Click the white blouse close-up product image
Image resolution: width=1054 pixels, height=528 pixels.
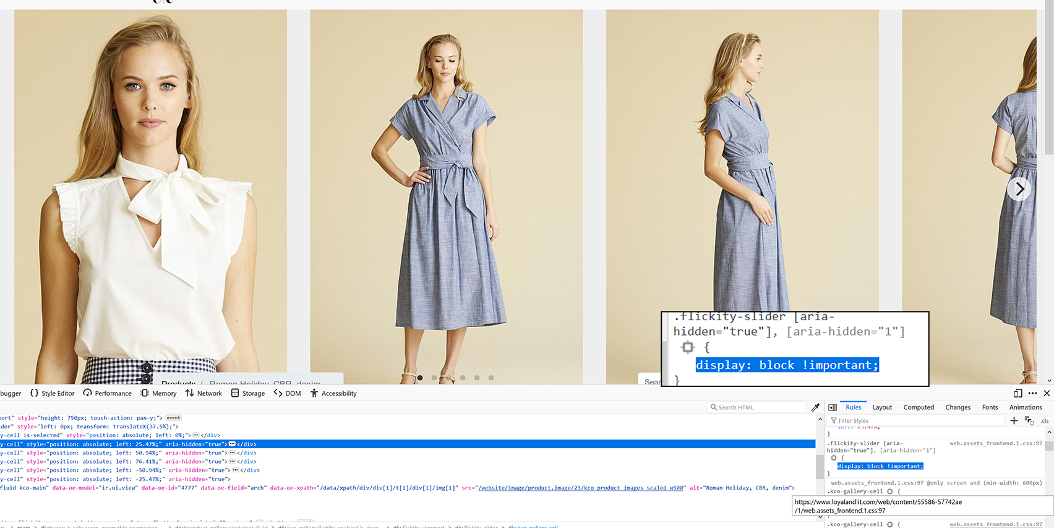click(150, 197)
